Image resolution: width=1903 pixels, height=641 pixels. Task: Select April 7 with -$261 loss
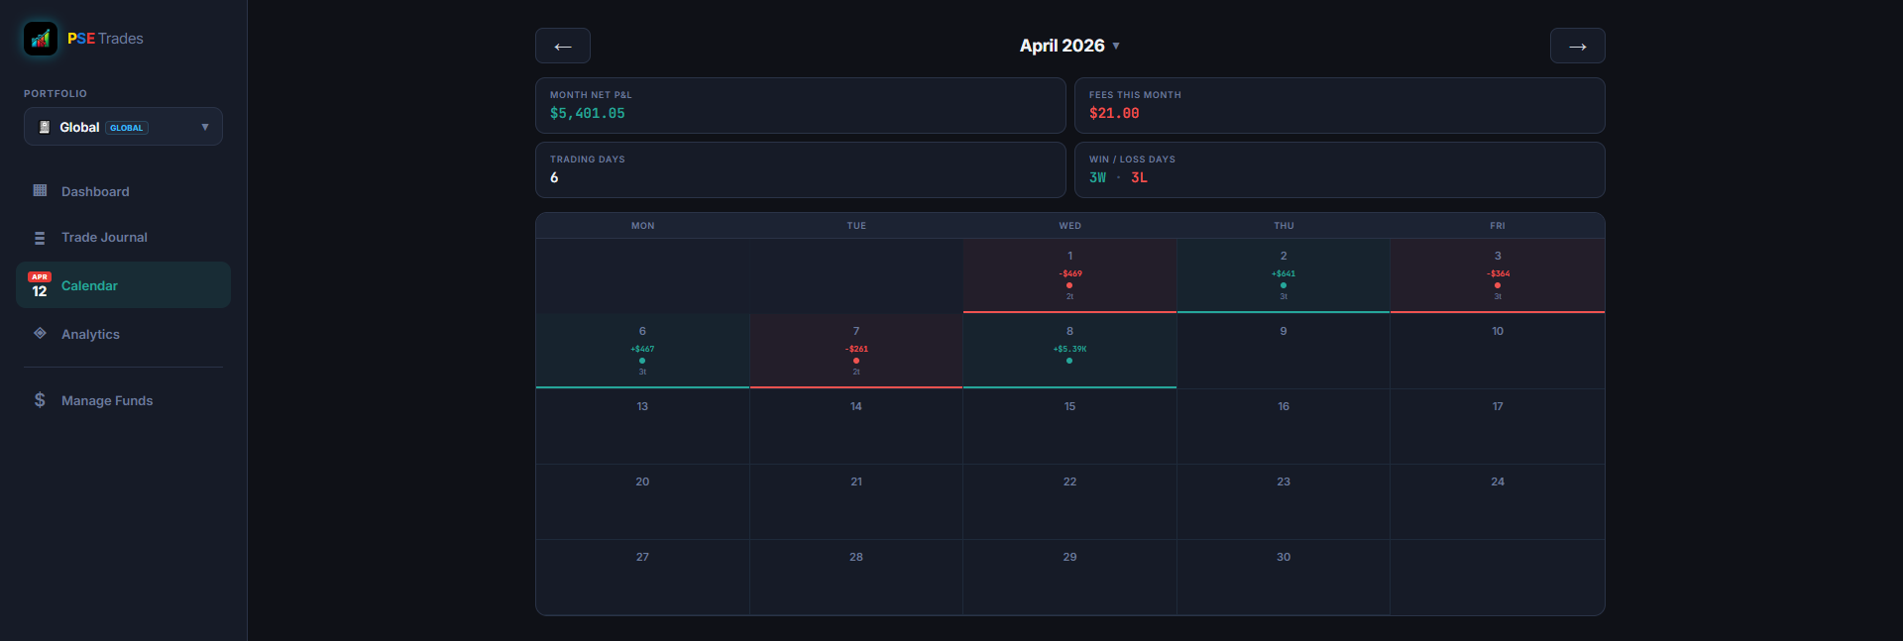pos(855,351)
